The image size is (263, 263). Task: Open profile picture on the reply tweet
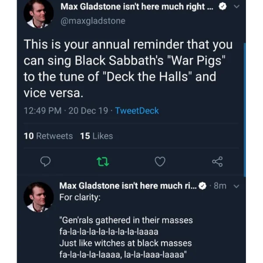(x=39, y=197)
